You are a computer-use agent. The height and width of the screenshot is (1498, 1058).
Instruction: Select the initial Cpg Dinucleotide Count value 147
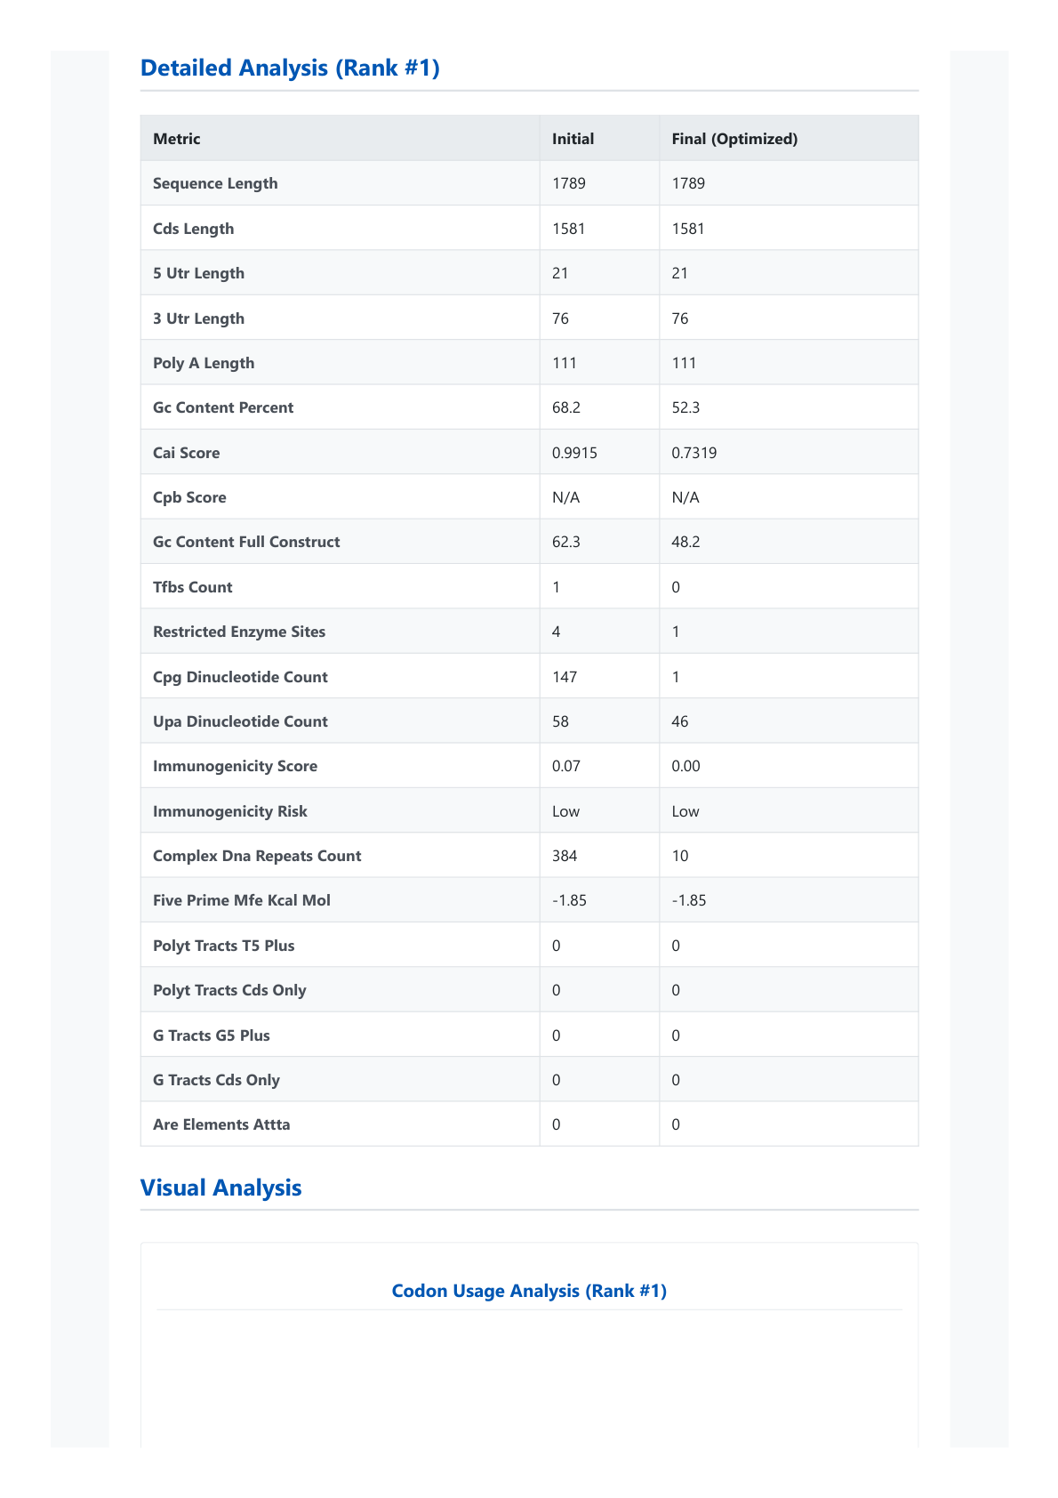pyautogui.click(x=565, y=677)
